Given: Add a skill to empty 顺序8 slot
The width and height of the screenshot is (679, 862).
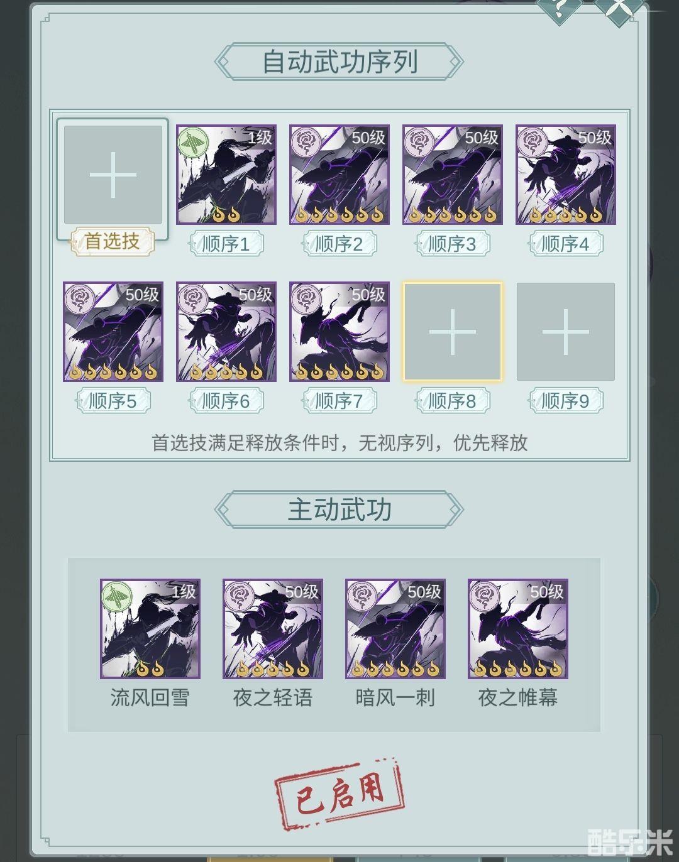Looking at the screenshot, I should pyautogui.click(x=453, y=332).
